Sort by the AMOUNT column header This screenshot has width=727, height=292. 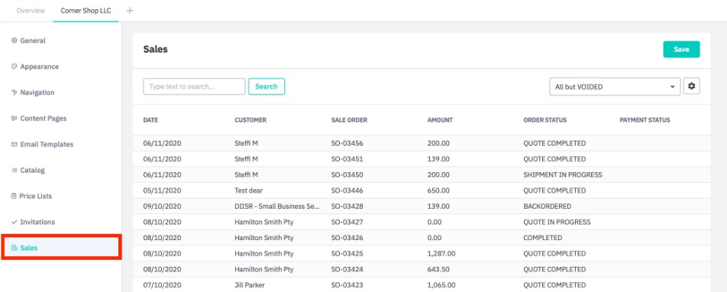(440, 120)
